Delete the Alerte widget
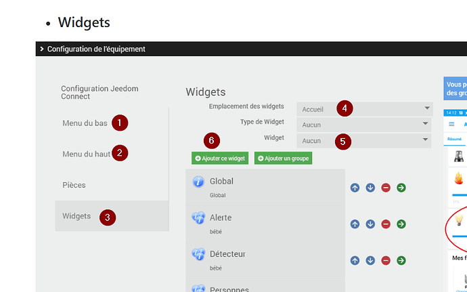 [x=386, y=224]
